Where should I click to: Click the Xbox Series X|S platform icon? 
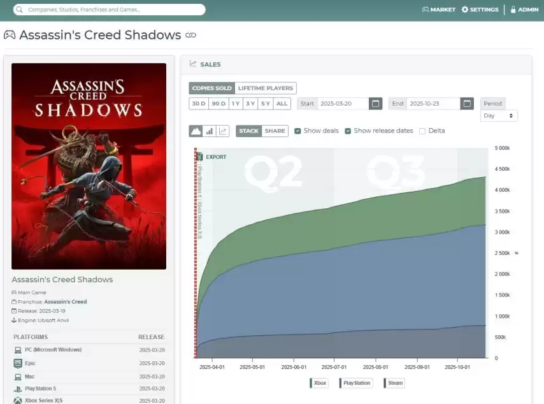tap(18, 401)
